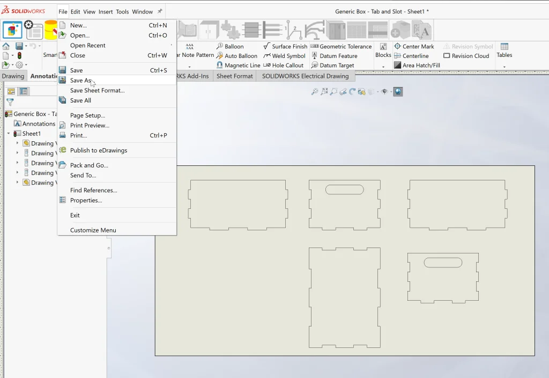Expand the first Drawing View node
The width and height of the screenshot is (549, 378).
click(x=17, y=143)
